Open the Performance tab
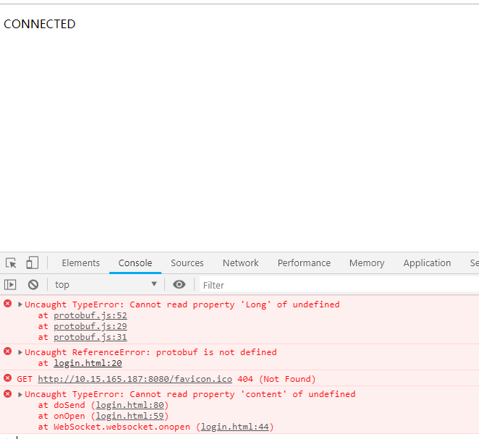This screenshot has width=479, height=439. tap(304, 263)
